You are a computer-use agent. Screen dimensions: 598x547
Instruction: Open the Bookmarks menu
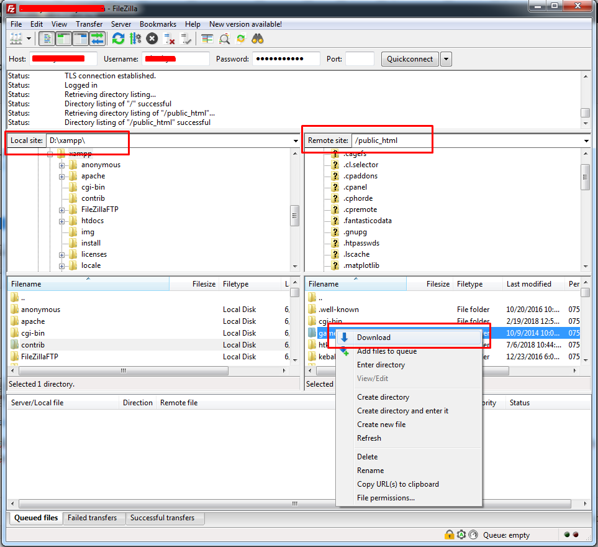158,24
